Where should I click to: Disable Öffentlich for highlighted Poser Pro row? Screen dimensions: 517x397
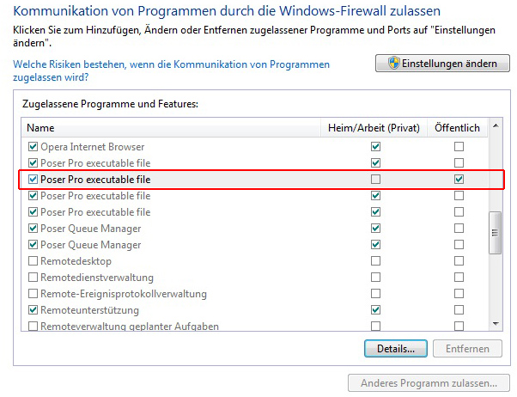point(459,180)
